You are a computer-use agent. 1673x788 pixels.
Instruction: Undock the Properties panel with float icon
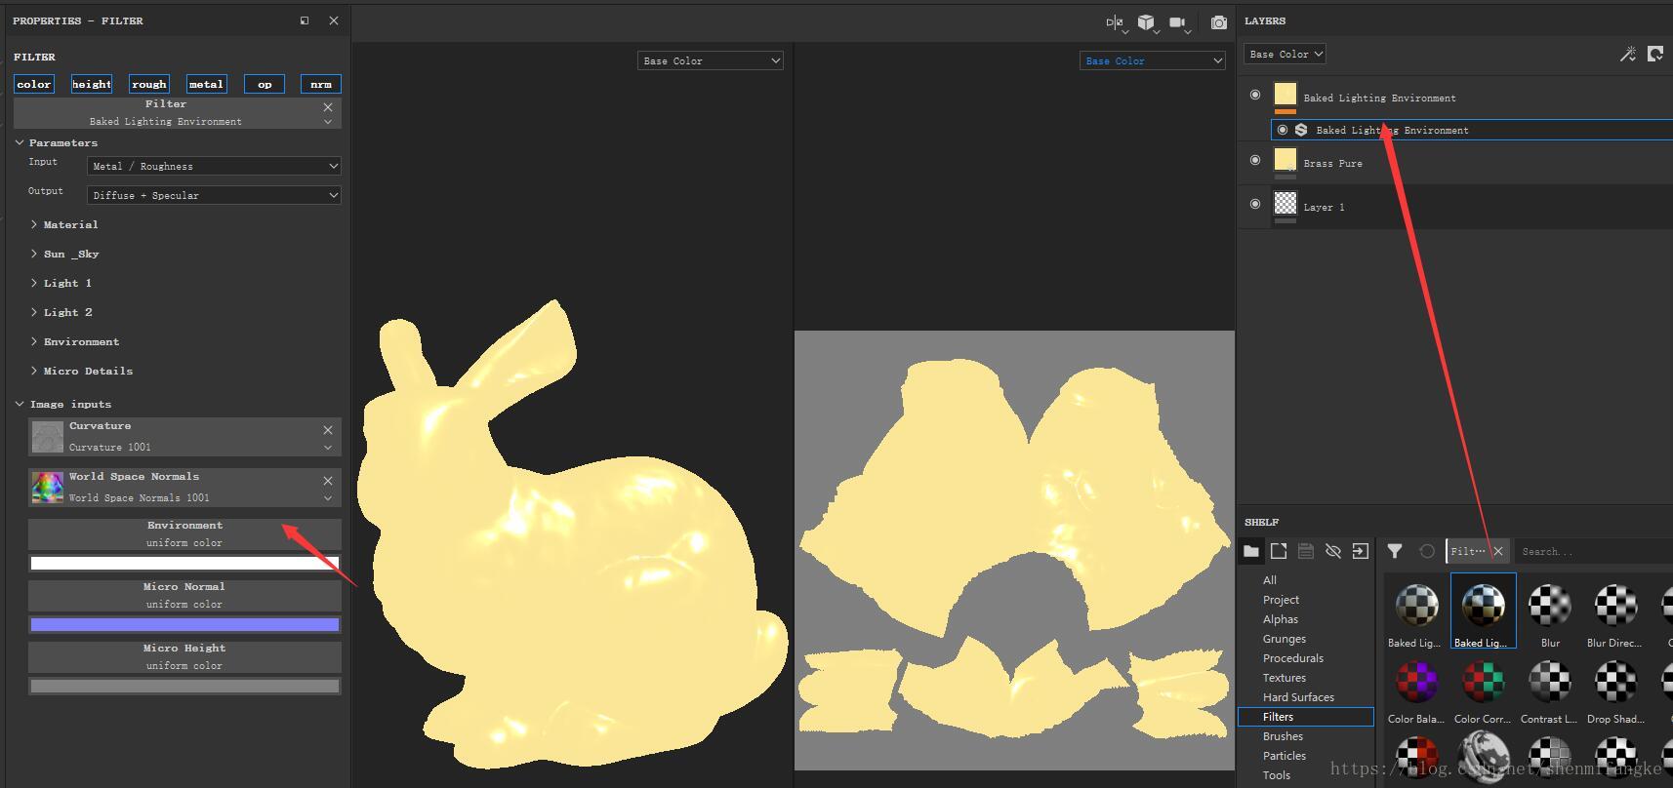click(x=305, y=20)
